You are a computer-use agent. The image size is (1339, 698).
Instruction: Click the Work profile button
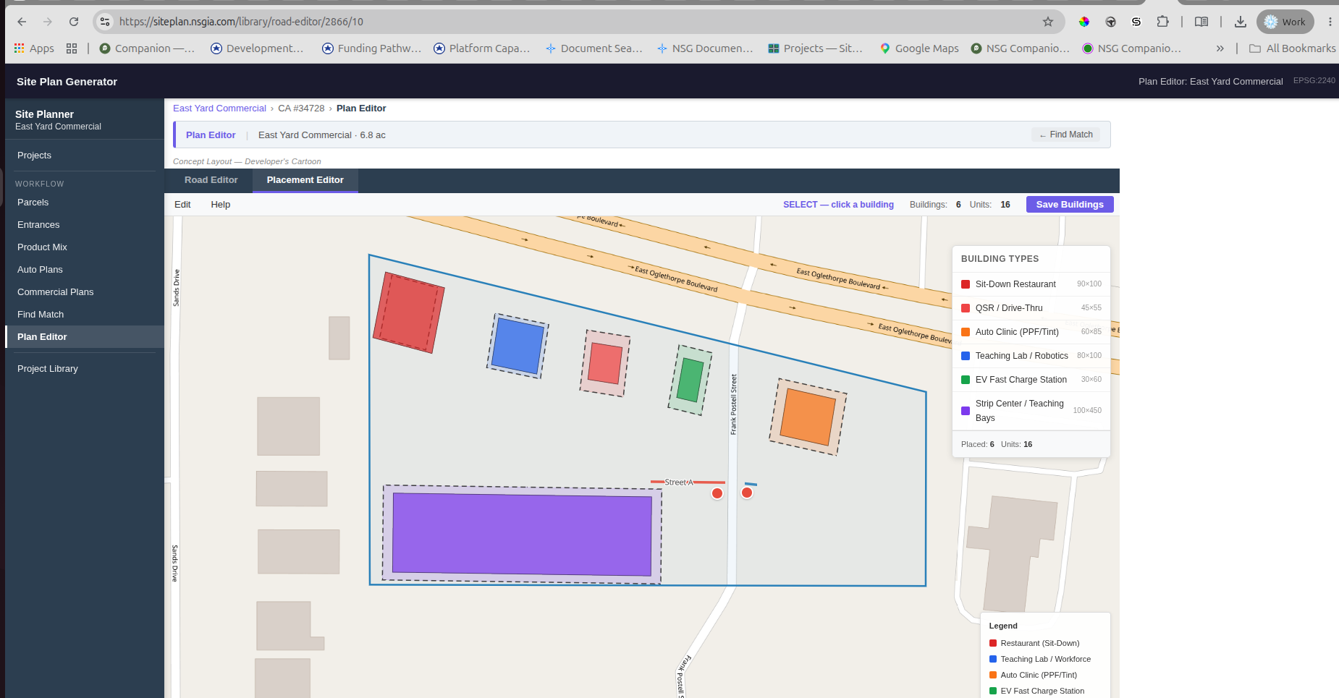click(x=1285, y=22)
